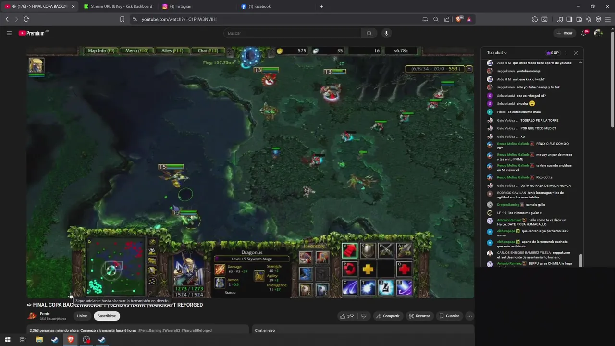Click the Unirse membership button
615x346 pixels.
[82, 316]
